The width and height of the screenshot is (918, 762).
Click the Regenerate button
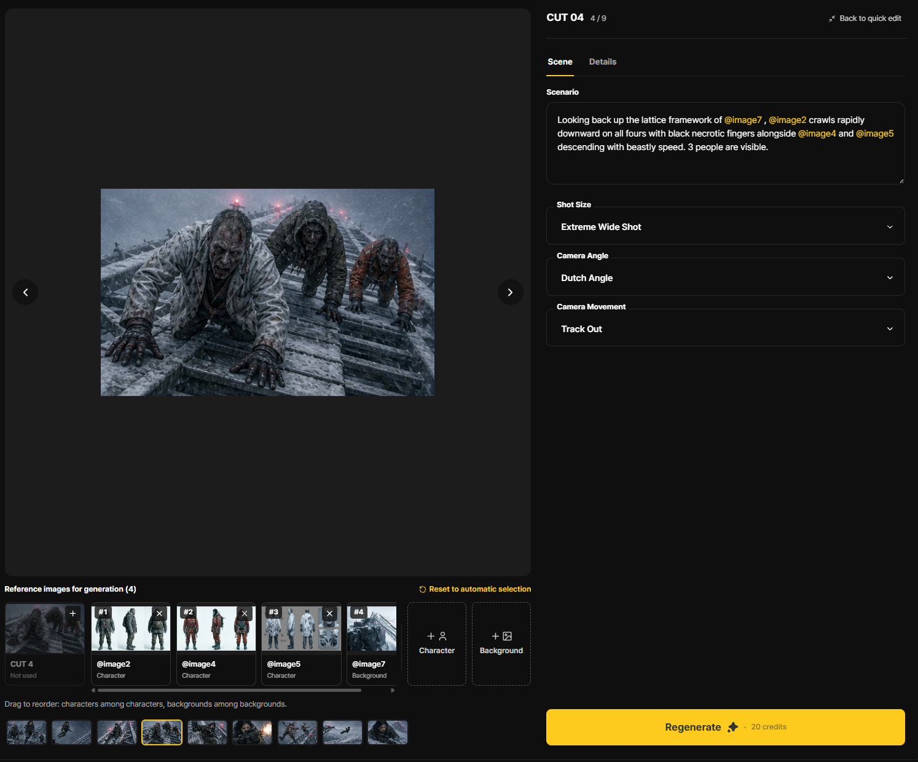[725, 727]
